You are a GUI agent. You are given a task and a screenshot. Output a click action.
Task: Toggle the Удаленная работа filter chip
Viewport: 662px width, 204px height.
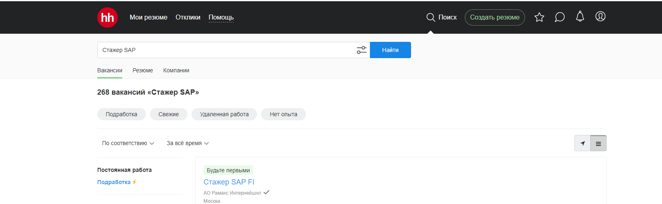pos(224,114)
